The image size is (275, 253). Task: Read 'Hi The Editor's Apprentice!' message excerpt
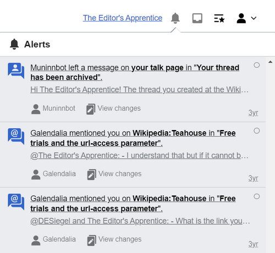point(139,89)
